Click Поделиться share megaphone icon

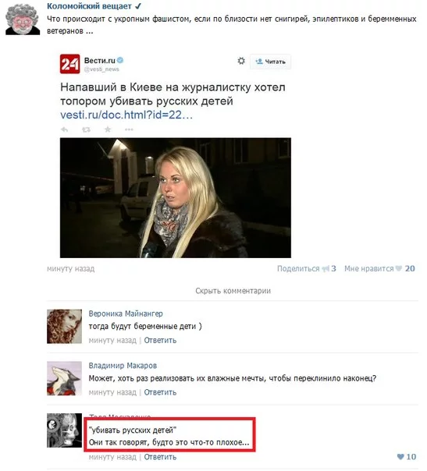pyautogui.click(x=326, y=269)
